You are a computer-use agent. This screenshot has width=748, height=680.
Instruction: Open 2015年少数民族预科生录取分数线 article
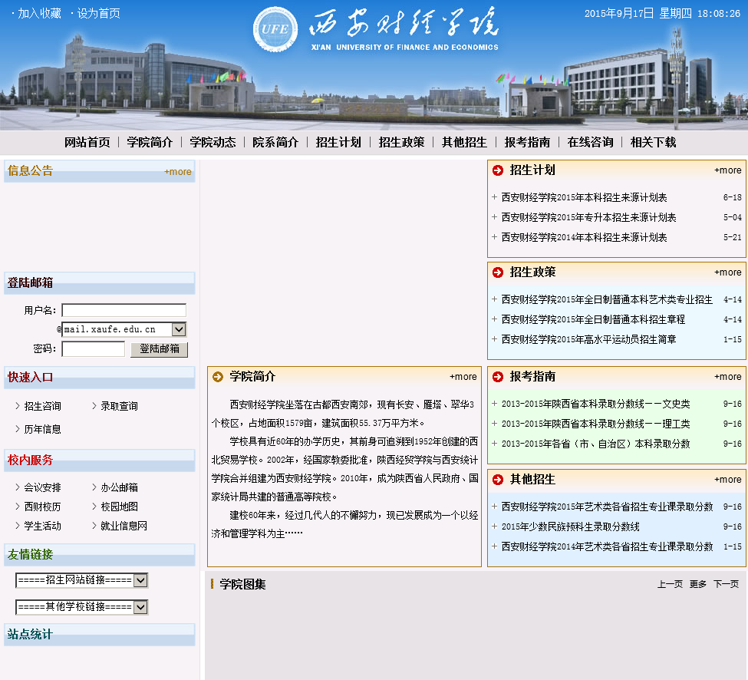pyautogui.click(x=571, y=527)
